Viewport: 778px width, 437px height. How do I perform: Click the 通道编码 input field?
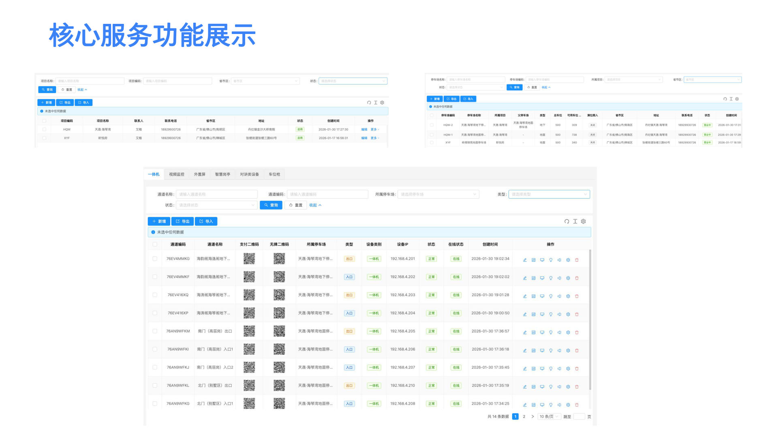click(327, 194)
